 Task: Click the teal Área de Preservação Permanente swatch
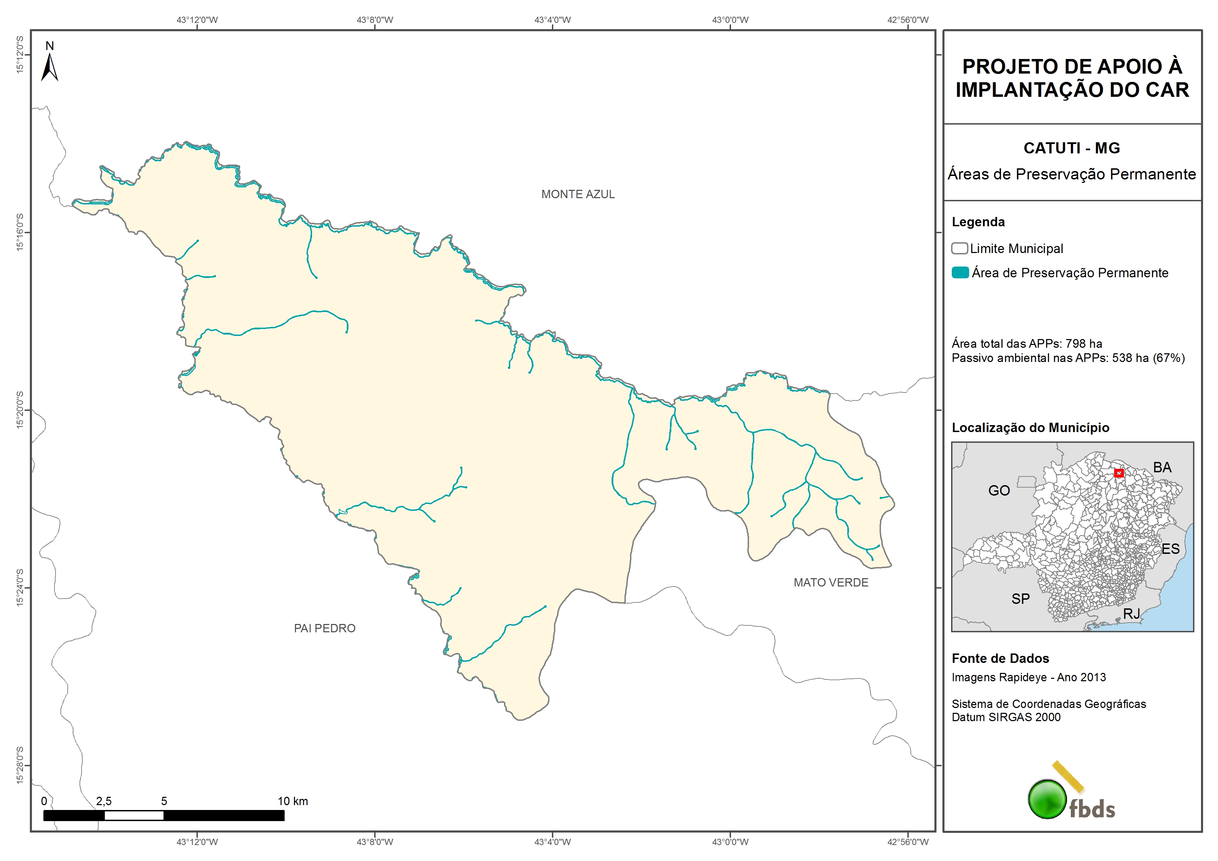coord(960,273)
